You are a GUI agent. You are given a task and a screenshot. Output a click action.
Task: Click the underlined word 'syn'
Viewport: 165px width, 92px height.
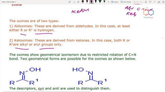coord(41,88)
